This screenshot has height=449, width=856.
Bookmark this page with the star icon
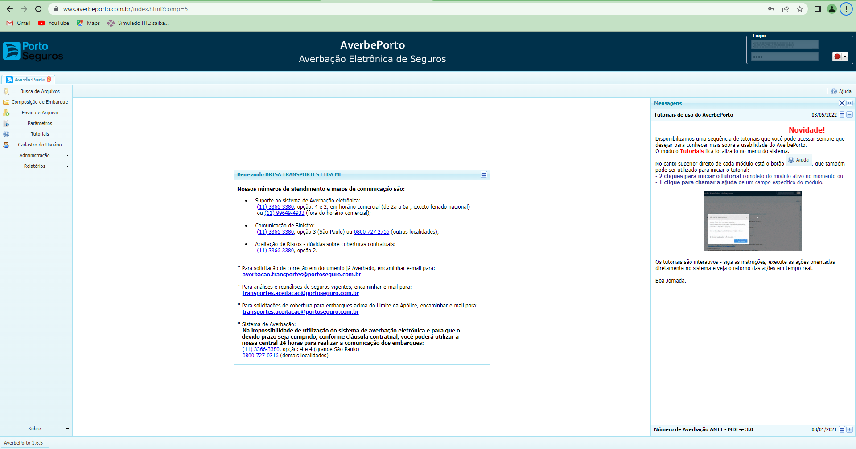pyautogui.click(x=800, y=9)
